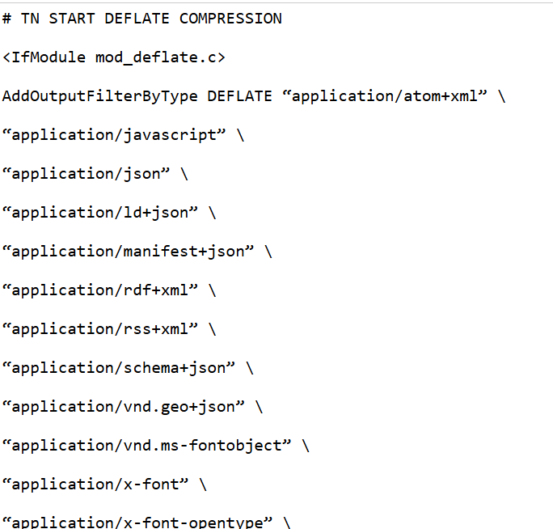Click the application/json line

95,174
